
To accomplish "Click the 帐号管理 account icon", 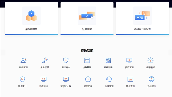I will [x=23, y=60].
